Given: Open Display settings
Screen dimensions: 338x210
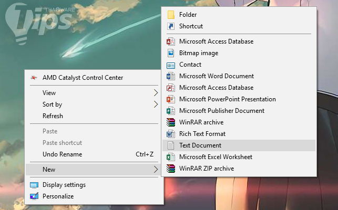Looking at the screenshot, I should coord(64,185).
